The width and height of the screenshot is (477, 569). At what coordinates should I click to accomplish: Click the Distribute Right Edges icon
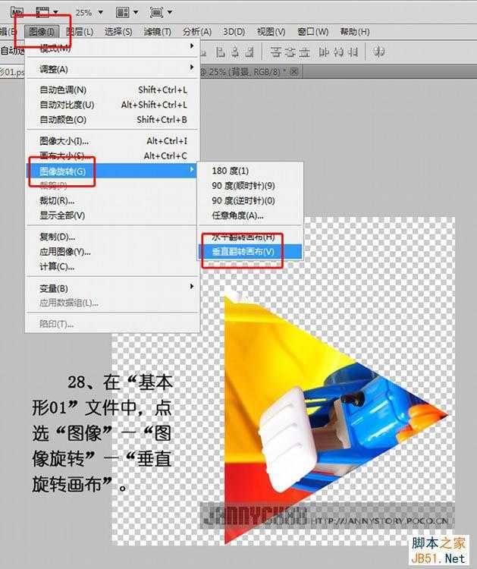353,52
